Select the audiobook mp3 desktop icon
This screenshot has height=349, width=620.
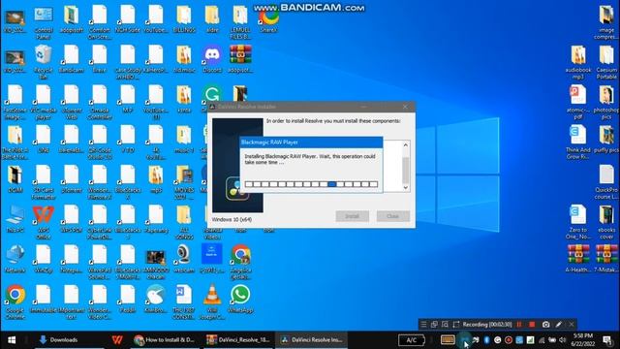578,62
